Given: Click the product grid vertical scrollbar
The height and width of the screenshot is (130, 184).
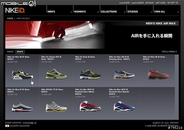Looking at the screenshot, I should [x=177, y=87].
